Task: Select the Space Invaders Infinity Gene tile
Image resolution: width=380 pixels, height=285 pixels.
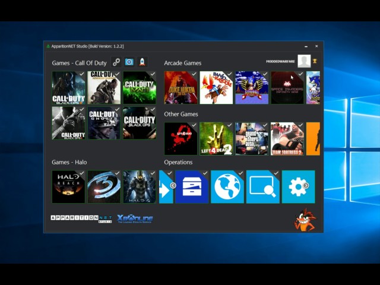Action: 287,88
